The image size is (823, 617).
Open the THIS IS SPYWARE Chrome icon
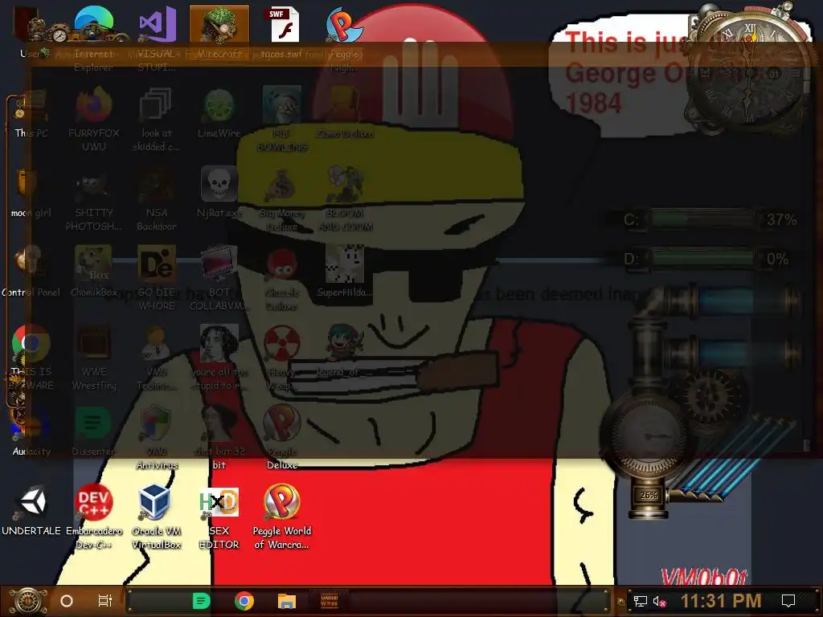31,358
